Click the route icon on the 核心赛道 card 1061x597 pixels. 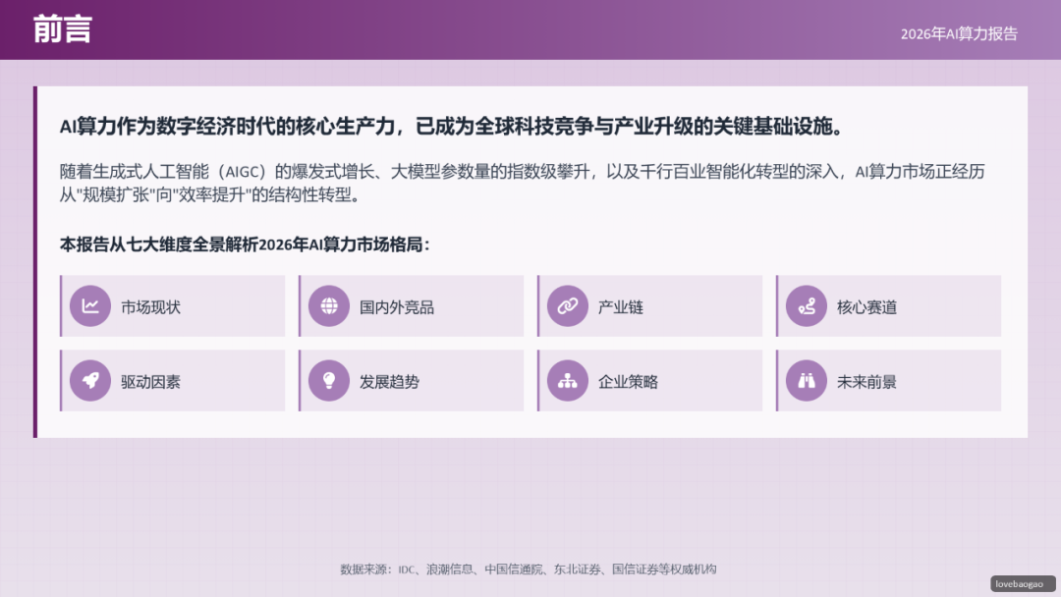[x=807, y=305]
